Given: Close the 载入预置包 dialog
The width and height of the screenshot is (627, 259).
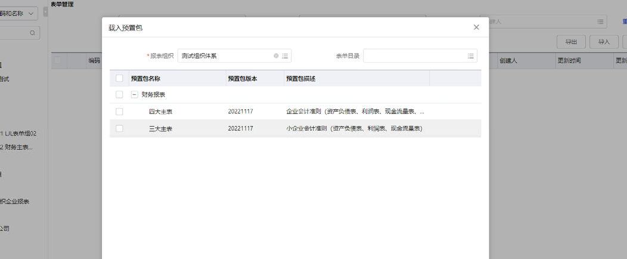Looking at the screenshot, I should (x=476, y=27).
